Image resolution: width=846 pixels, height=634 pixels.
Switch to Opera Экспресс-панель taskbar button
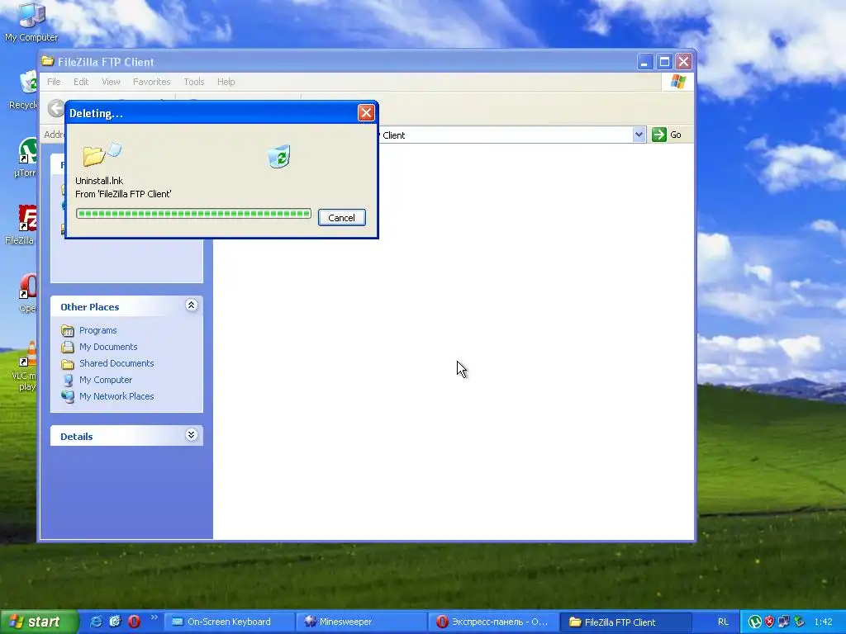tap(492, 622)
